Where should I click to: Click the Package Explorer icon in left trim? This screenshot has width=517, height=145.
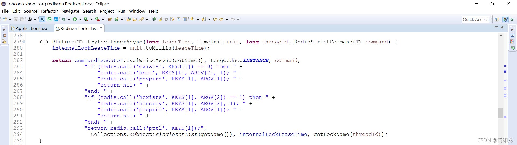point(4,42)
